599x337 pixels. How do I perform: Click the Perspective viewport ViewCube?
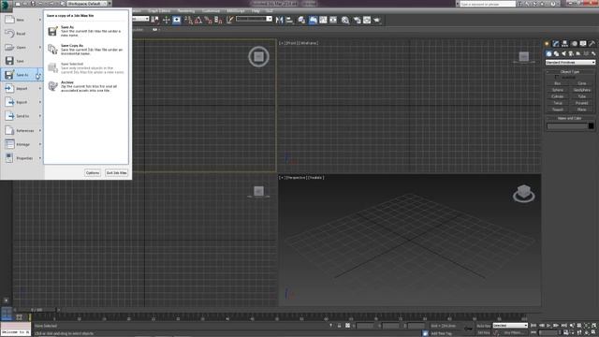(524, 194)
